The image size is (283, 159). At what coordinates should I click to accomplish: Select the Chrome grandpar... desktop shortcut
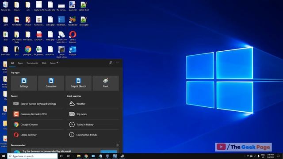point(28,51)
